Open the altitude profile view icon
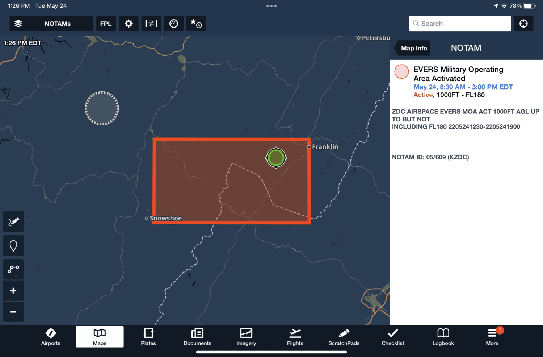 [151, 23]
